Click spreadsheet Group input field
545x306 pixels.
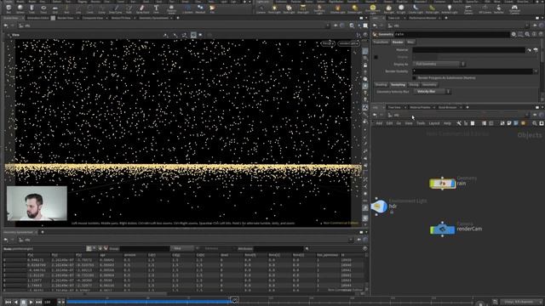point(145,249)
